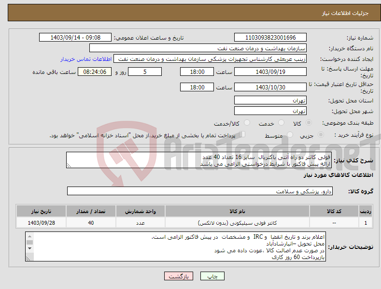
Task: Click the goods group field
Action: (200, 191)
